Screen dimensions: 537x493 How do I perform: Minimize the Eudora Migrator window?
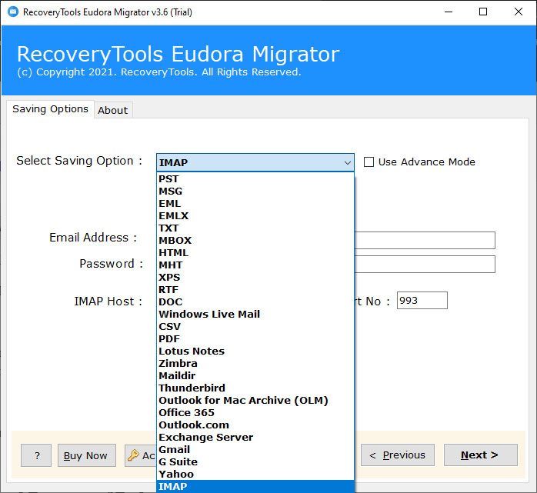point(449,12)
